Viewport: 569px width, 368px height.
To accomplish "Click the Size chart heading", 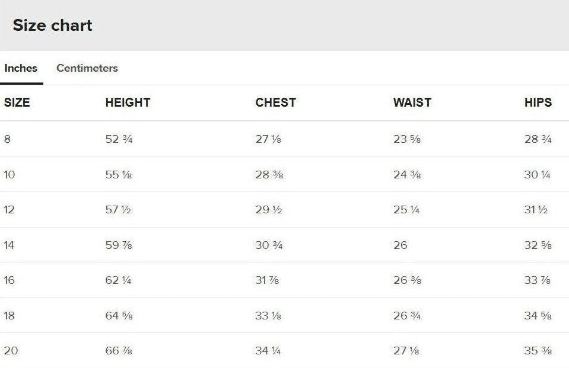I will coord(52,25).
